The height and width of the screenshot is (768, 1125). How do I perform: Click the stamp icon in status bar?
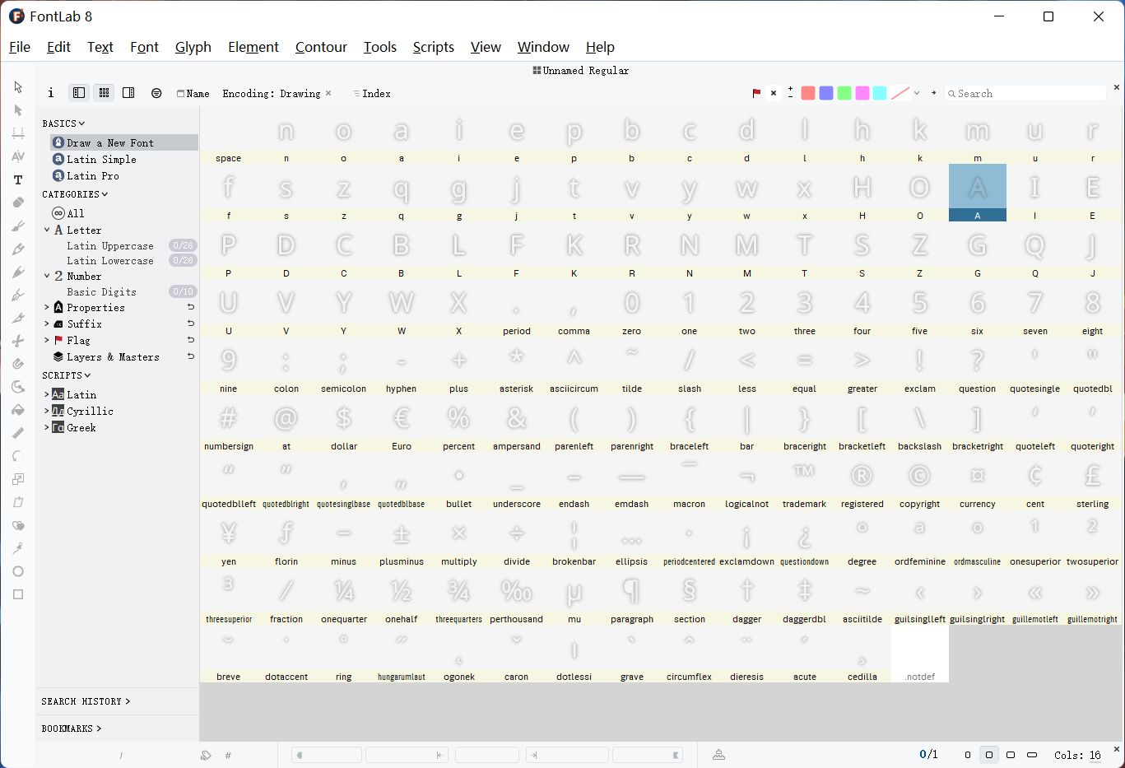point(718,755)
